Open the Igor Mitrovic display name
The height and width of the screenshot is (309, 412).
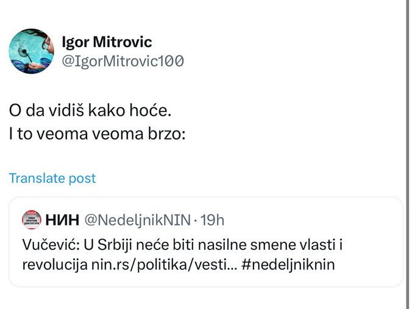[x=107, y=43]
